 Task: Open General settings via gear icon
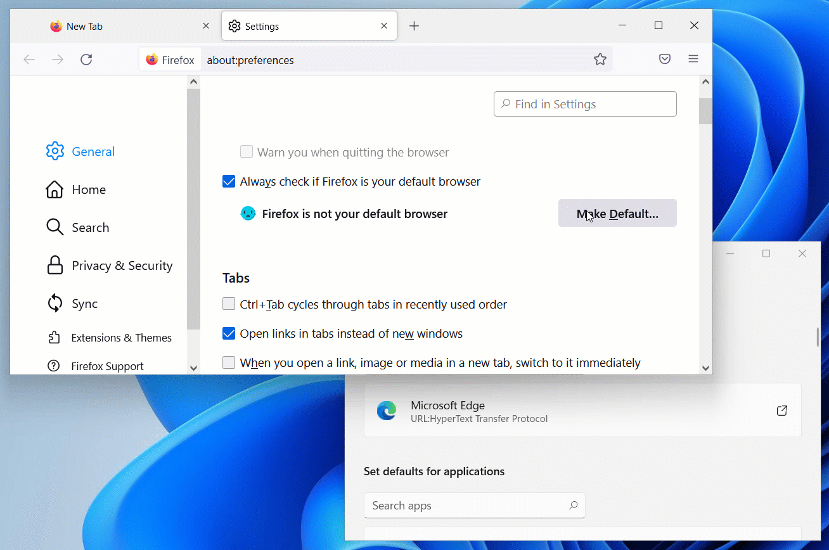click(55, 151)
